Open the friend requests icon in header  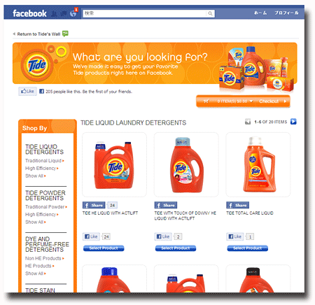click(x=54, y=13)
